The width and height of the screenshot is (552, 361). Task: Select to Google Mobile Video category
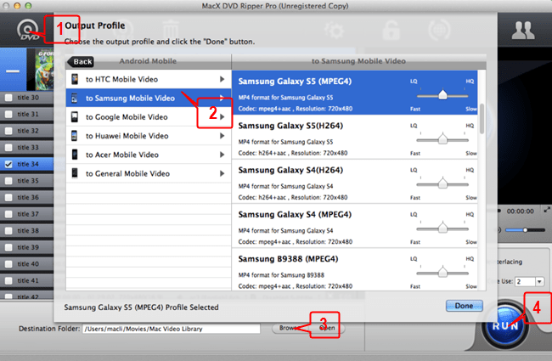(149, 117)
